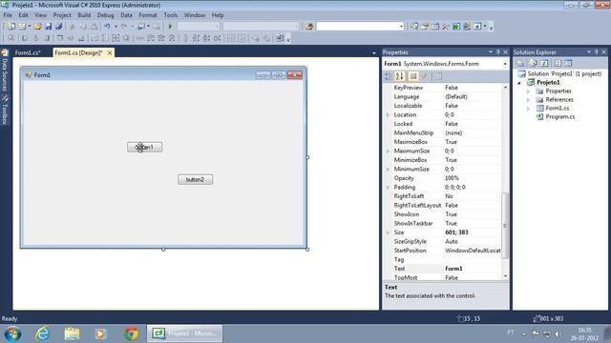This screenshot has width=611, height=343.
Task: Click the Tab Order layout icon
Action: pos(280,38)
